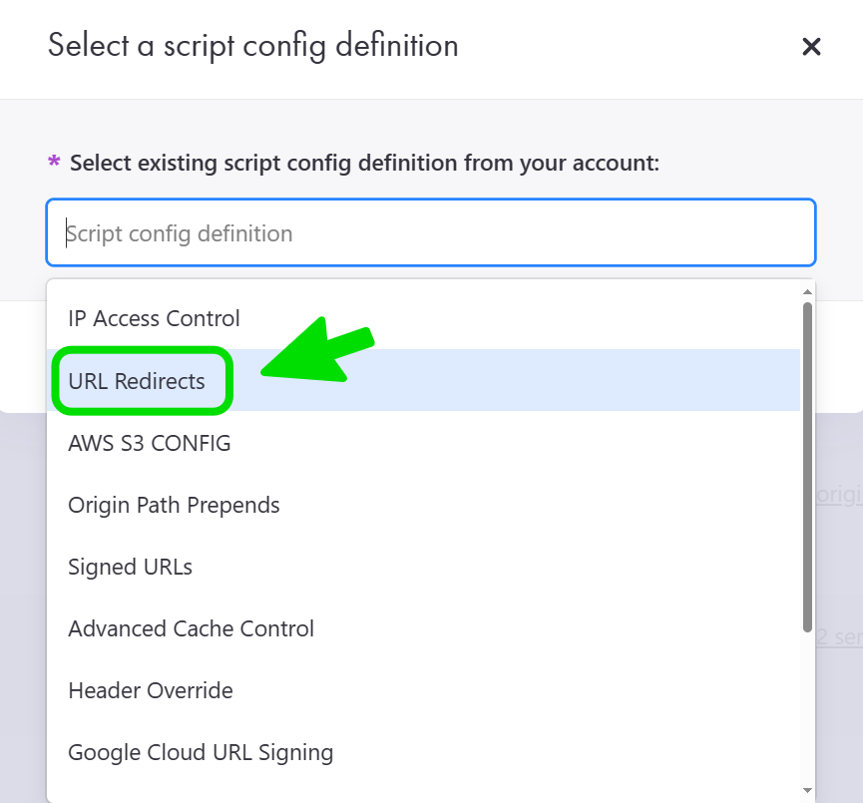Choose Signed URLs in the list
The height and width of the screenshot is (803, 863).
pos(130,567)
